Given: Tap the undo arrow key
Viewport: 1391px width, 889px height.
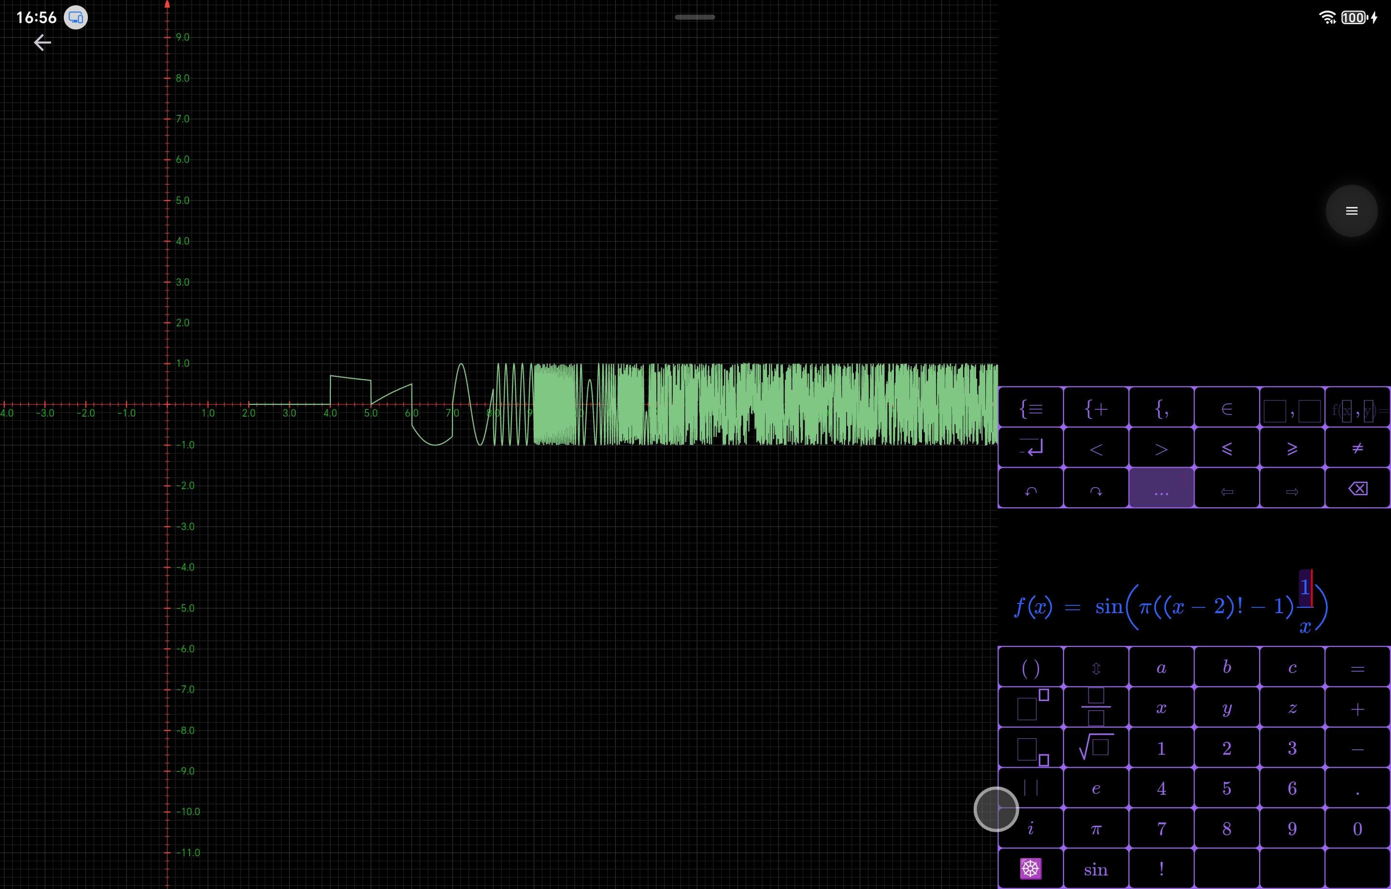Looking at the screenshot, I should (1031, 490).
